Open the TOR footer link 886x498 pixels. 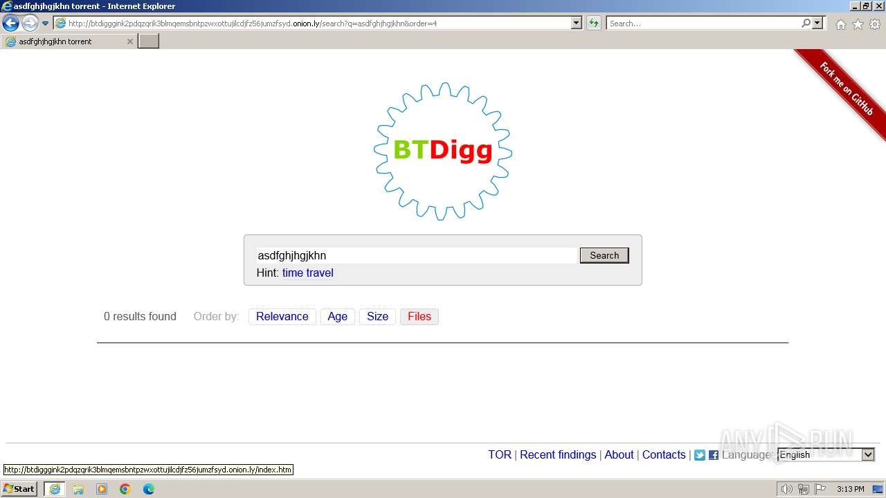pos(500,455)
